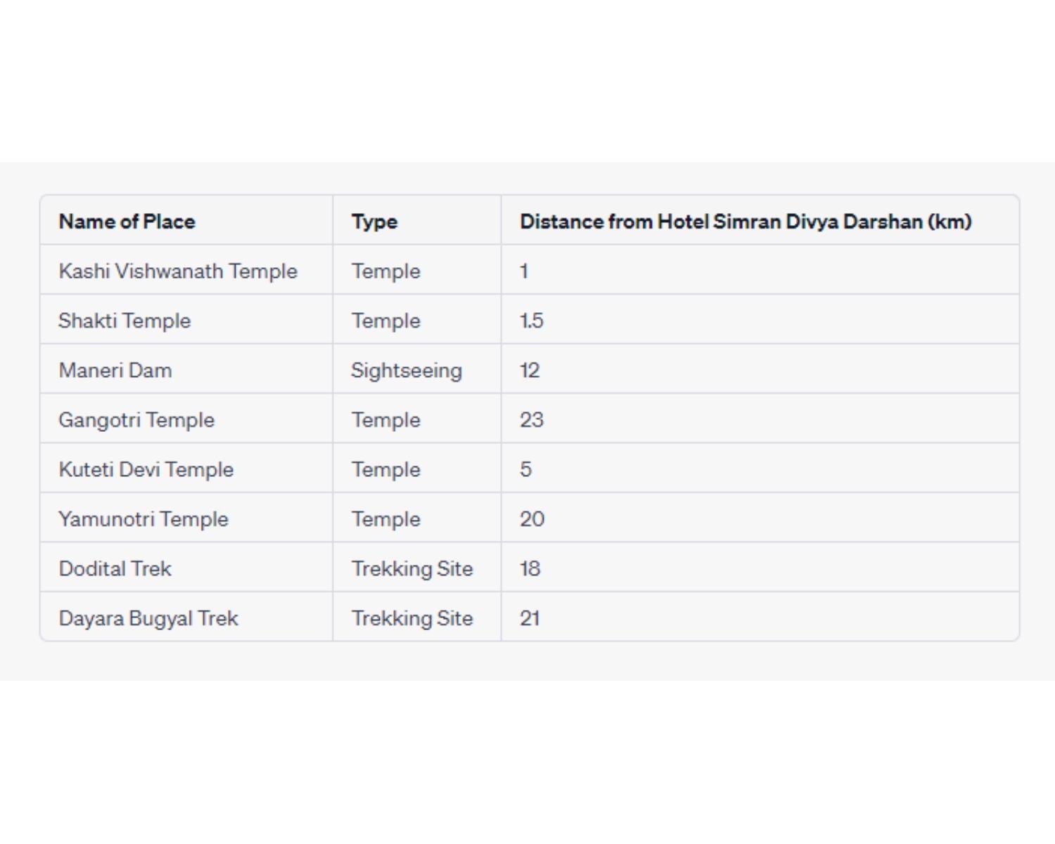Click the distance value 21
Image resolution: width=1055 pixels, height=844 pixels.
click(x=530, y=618)
